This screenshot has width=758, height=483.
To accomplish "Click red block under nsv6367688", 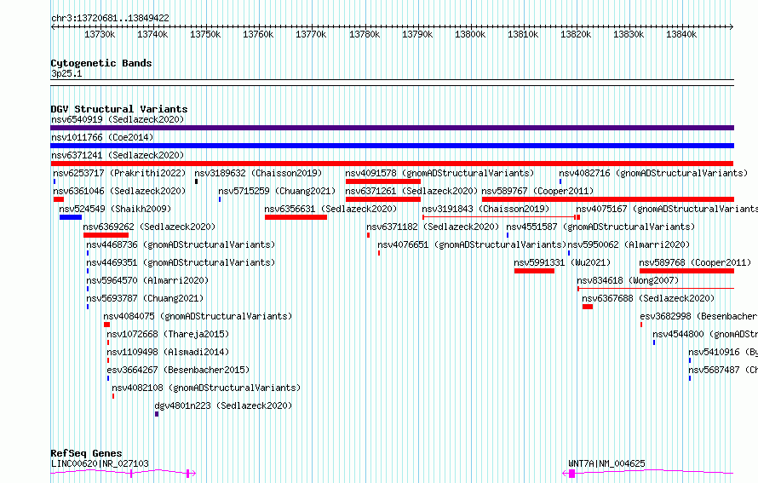I will pyautogui.click(x=588, y=307).
